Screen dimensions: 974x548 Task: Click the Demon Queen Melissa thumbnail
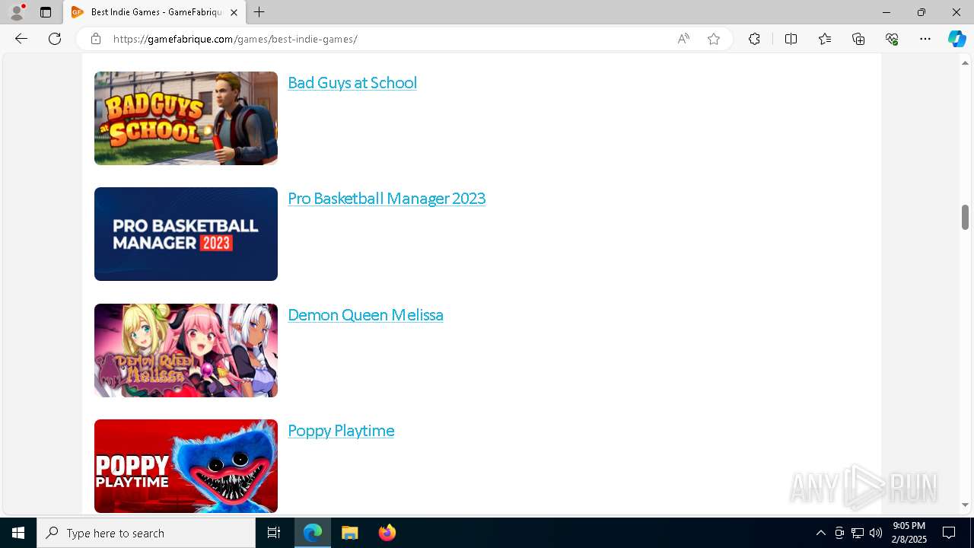pyautogui.click(x=186, y=350)
